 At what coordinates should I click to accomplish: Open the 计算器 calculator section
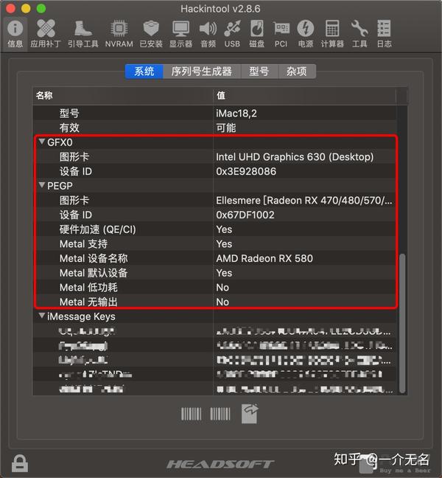[x=332, y=33]
